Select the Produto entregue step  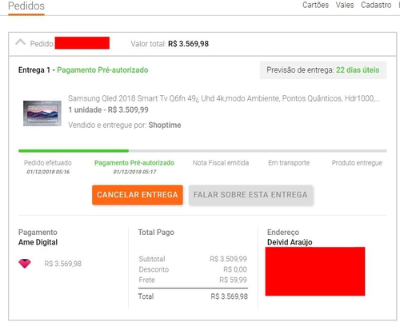[x=357, y=163]
